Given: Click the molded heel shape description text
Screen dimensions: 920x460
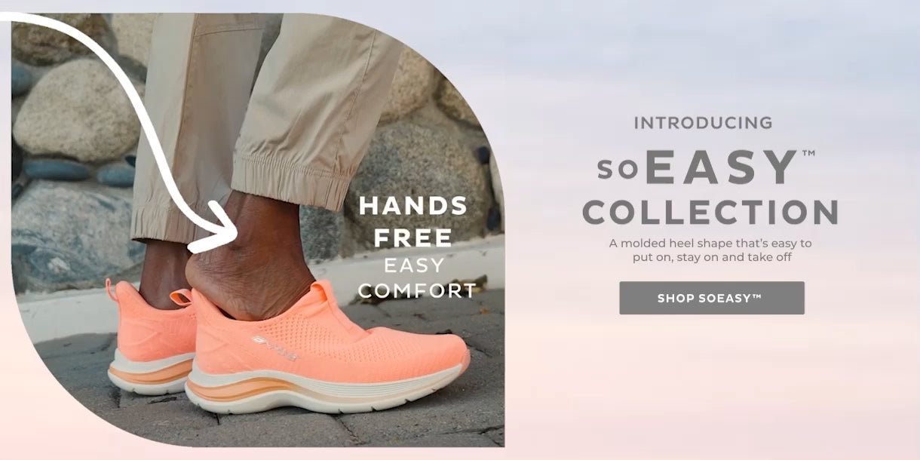Looking at the screenshot, I should click(710, 250).
